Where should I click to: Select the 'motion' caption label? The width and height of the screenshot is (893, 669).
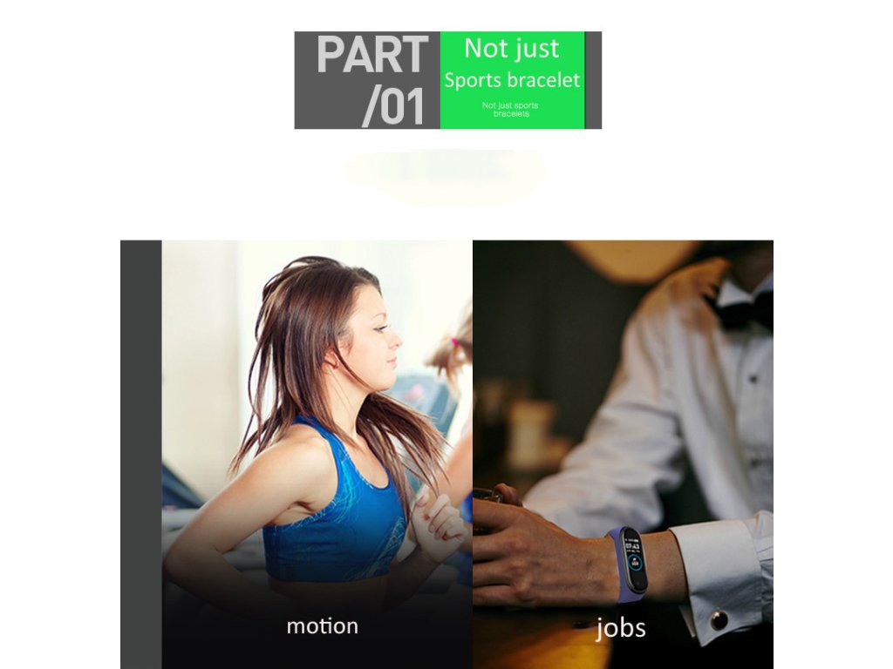pos(323,626)
